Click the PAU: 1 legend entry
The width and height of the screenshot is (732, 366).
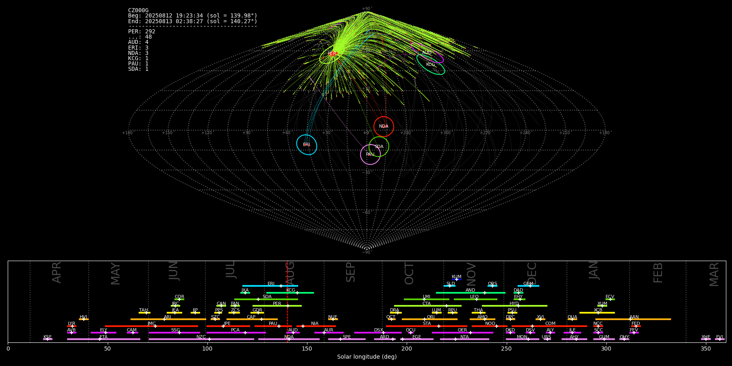[138, 63]
